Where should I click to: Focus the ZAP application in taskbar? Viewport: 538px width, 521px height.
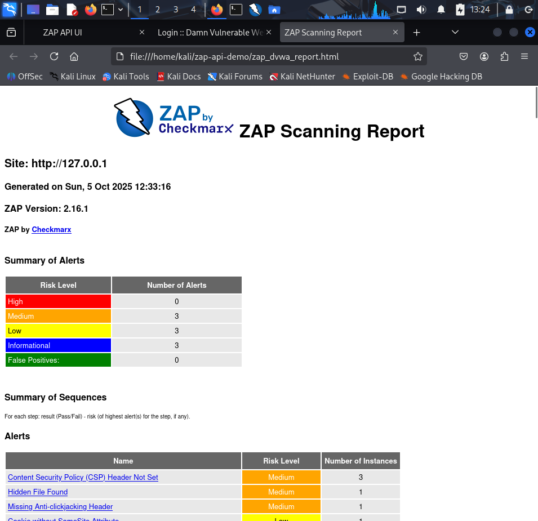point(255,10)
